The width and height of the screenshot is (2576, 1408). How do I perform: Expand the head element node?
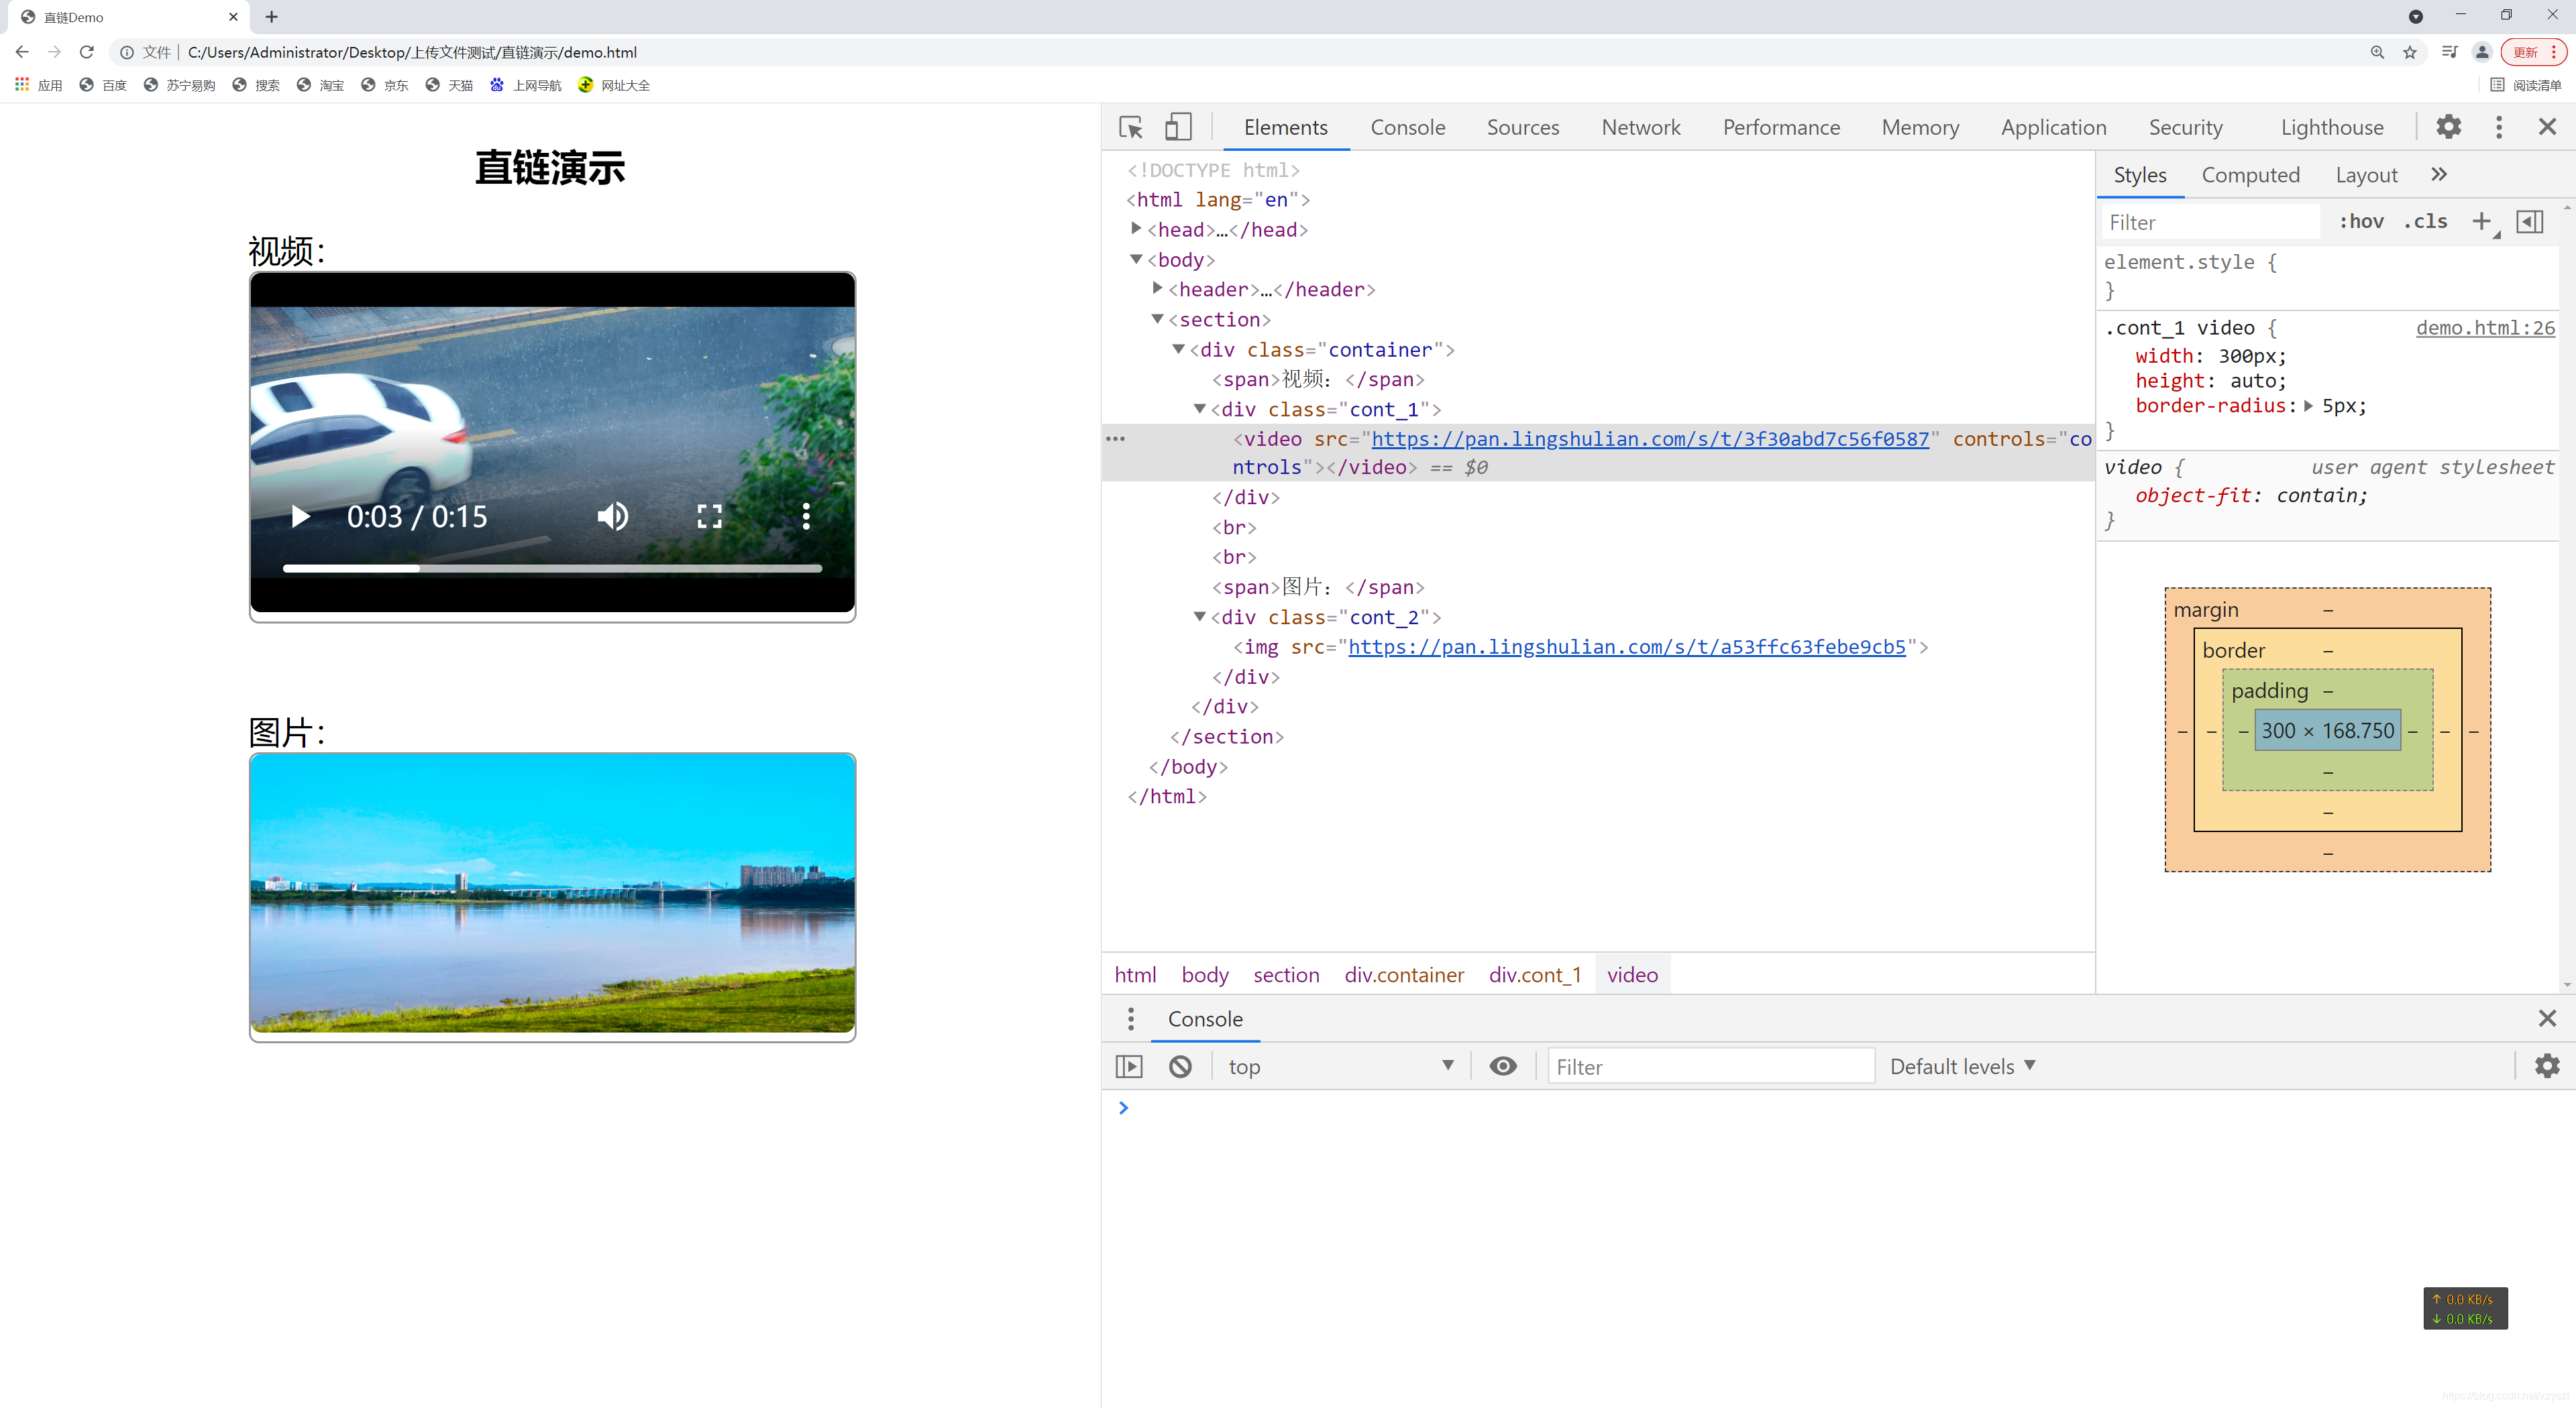(1136, 229)
